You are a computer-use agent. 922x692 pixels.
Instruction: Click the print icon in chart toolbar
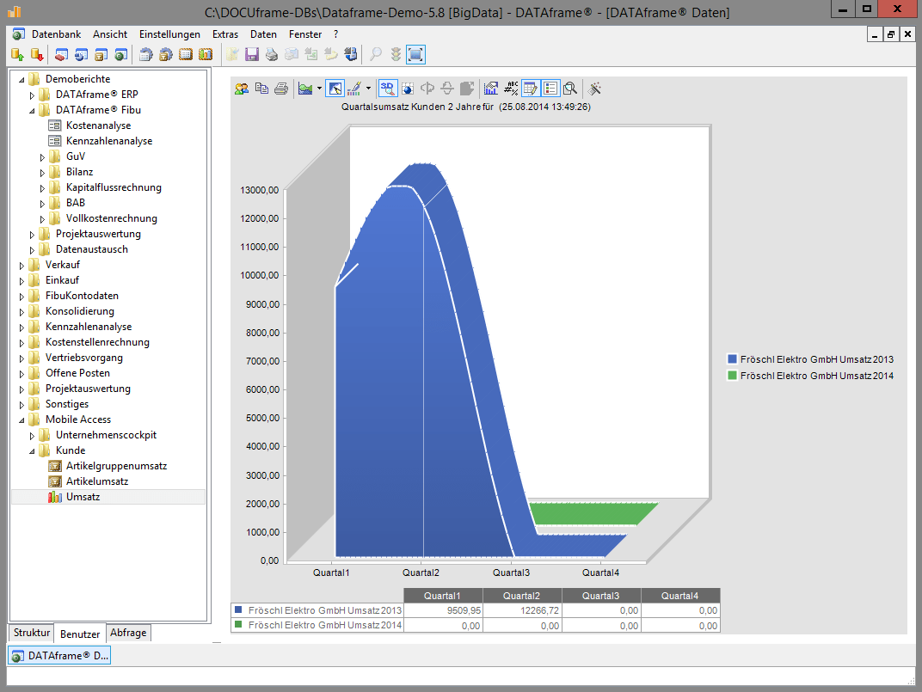281,88
